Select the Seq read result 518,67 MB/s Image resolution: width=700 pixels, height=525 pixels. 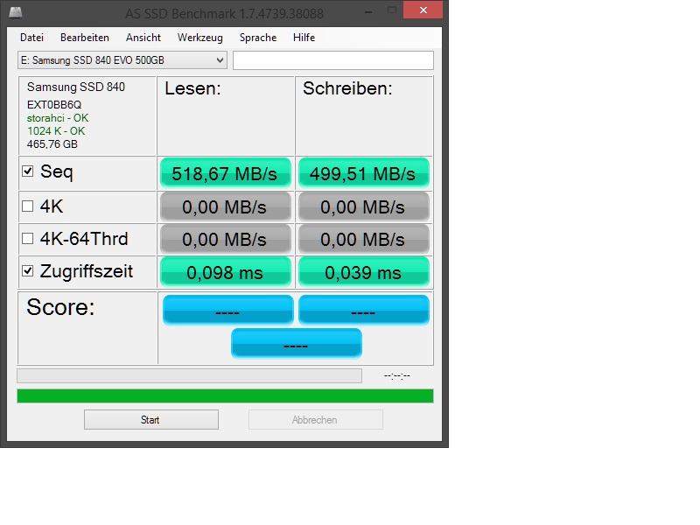(x=226, y=173)
